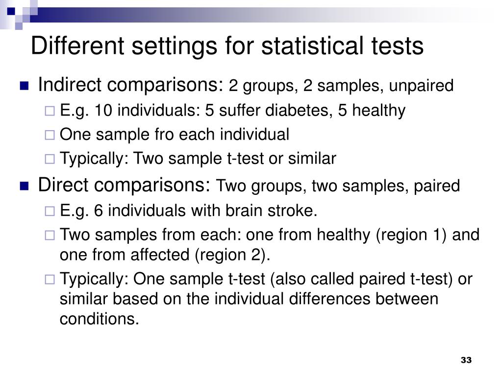This screenshot has height=376, width=502.
Task: Click the hollow box bullet before 'One sample fro'
Action: click(50, 135)
